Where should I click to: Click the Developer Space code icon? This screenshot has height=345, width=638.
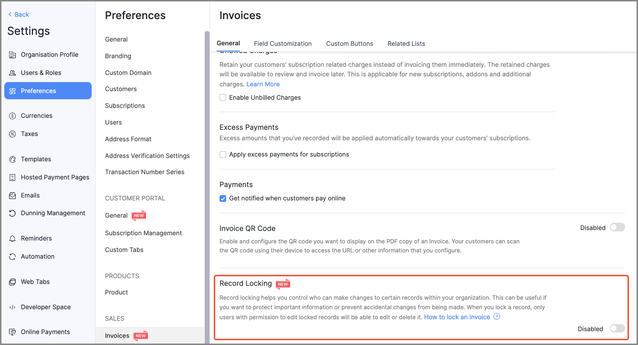click(x=12, y=307)
